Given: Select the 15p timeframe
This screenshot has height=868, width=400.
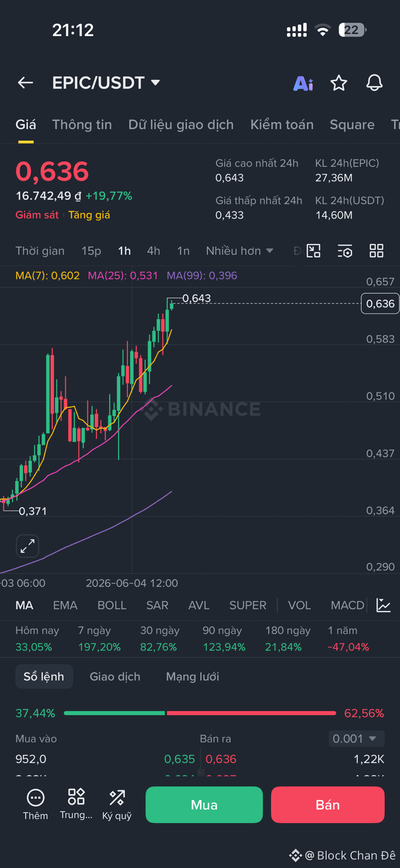Looking at the screenshot, I should click(91, 251).
